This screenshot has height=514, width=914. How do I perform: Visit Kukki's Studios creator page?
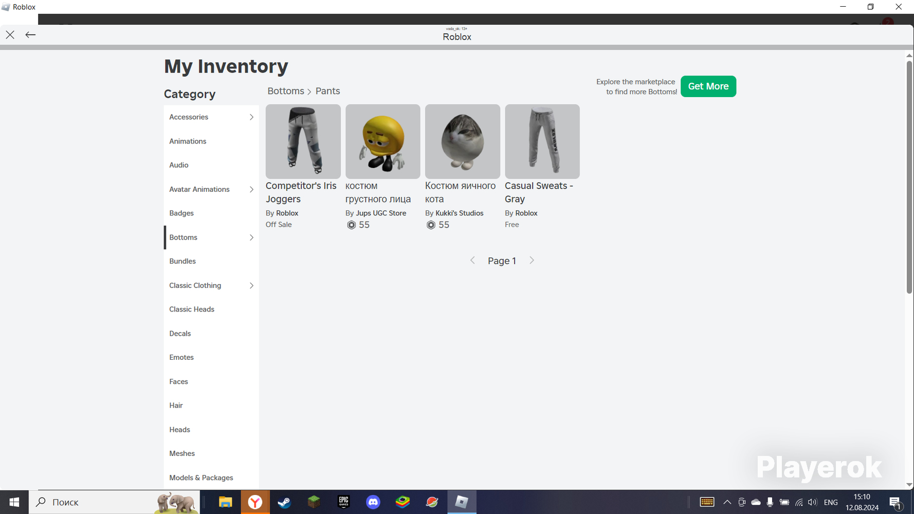pyautogui.click(x=460, y=213)
